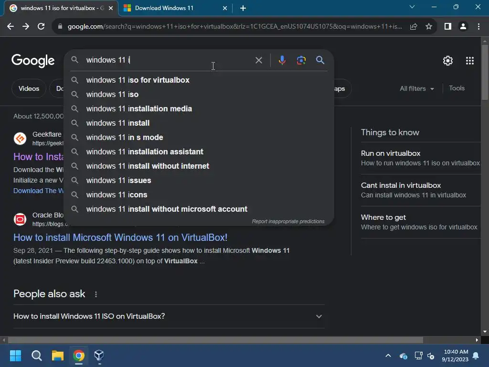Image resolution: width=489 pixels, height=367 pixels.
Task: Open the taskbar clock and date
Action: 455,356
